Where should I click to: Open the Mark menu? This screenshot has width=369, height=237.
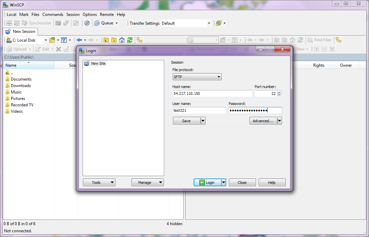pyautogui.click(x=24, y=14)
